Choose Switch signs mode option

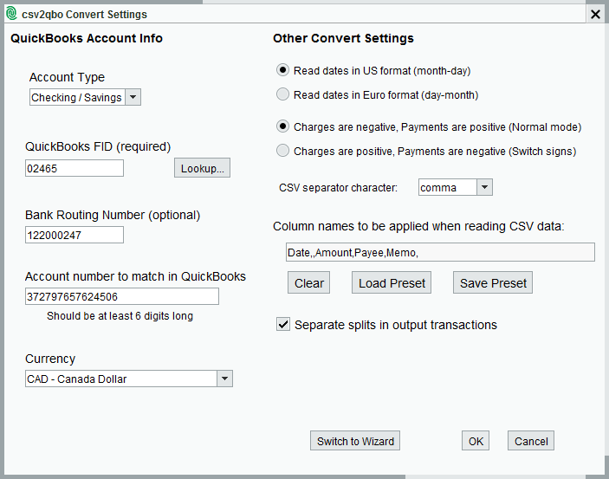point(282,151)
